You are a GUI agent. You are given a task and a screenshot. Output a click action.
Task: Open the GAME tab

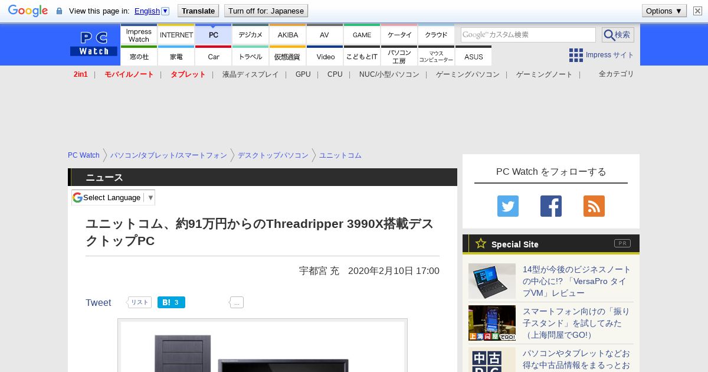(x=362, y=35)
